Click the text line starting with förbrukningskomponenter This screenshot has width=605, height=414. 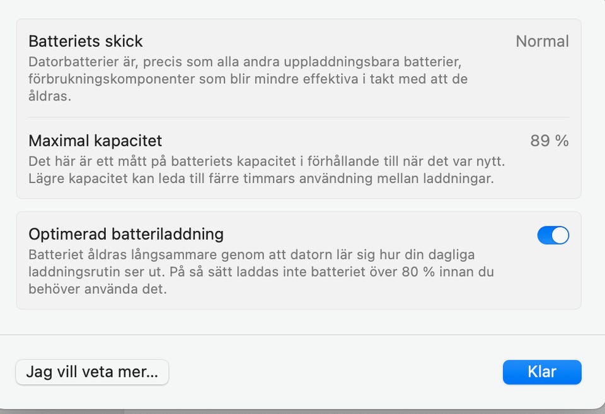tap(248, 80)
